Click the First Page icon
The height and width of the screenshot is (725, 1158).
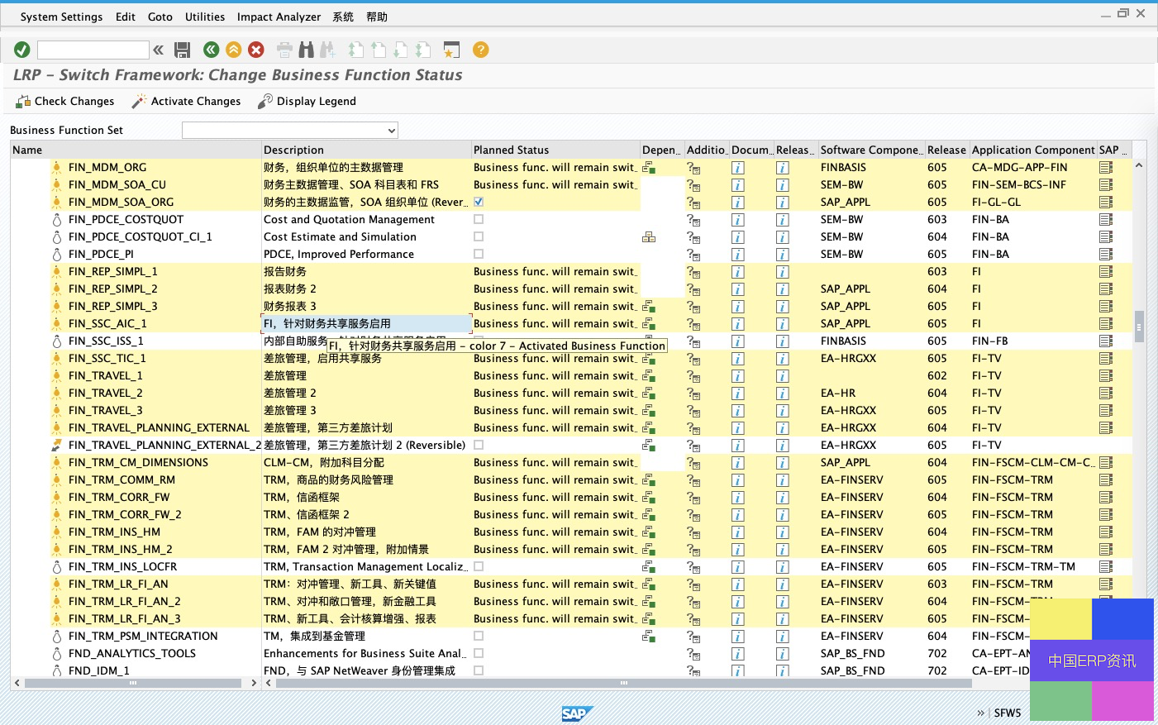pyautogui.click(x=356, y=50)
